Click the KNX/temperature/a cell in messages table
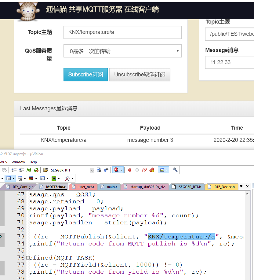The width and height of the screenshot is (254, 280). [64, 140]
